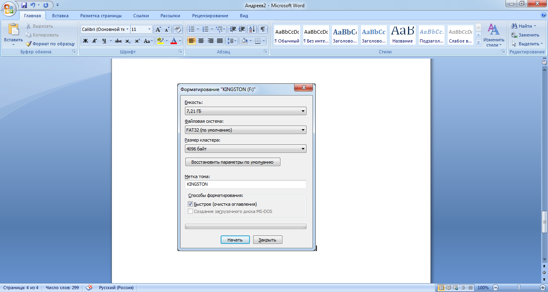Toggle Быстрое (очистка оглавления) checkbox in dialog image
Viewport: 548px width, 292px height.
[191, 204]
